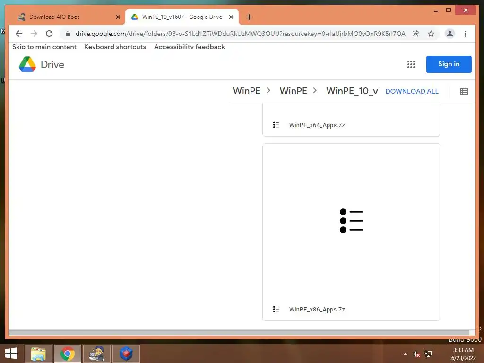Viewport: 484px width, 363px height.
Task: Bookmark this tab with the star icon
Action: coord(431,34)
